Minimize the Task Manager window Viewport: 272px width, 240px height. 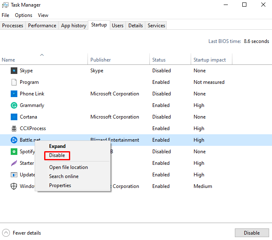(226, 5)
